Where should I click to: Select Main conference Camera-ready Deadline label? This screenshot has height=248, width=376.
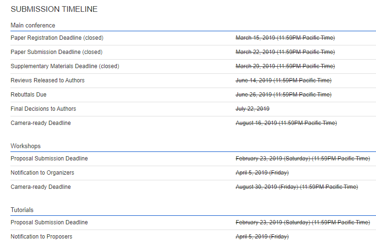tap(41, 123)
